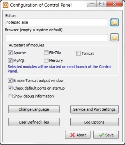Toggle Check default ports on startup
This screenshot has width=125, height=145.
point(10,88)
